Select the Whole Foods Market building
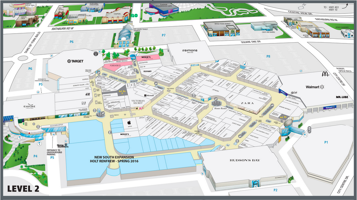The height and width of the screenshot is (200, 357). pos(221,29)
